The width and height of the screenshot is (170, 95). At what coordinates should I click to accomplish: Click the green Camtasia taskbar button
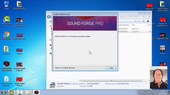coord(12,92)
